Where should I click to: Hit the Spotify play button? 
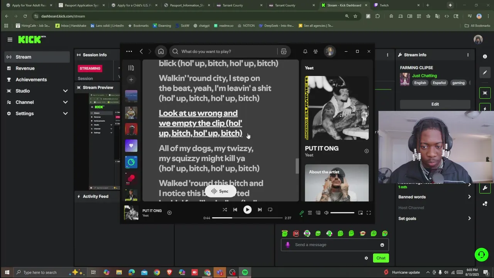coord(247,210)
